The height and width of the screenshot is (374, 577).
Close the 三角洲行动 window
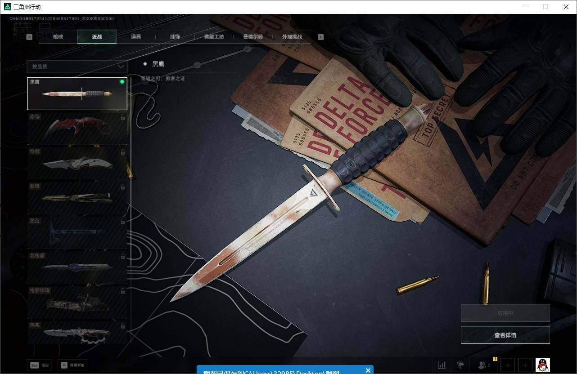[x=566, y=7]
